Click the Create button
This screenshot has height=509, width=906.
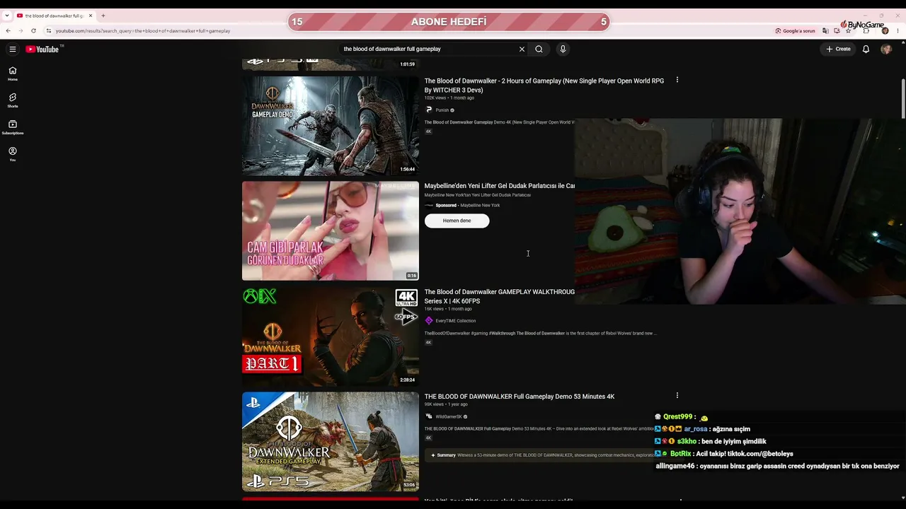pyautogui.click(x=839, y=49)
